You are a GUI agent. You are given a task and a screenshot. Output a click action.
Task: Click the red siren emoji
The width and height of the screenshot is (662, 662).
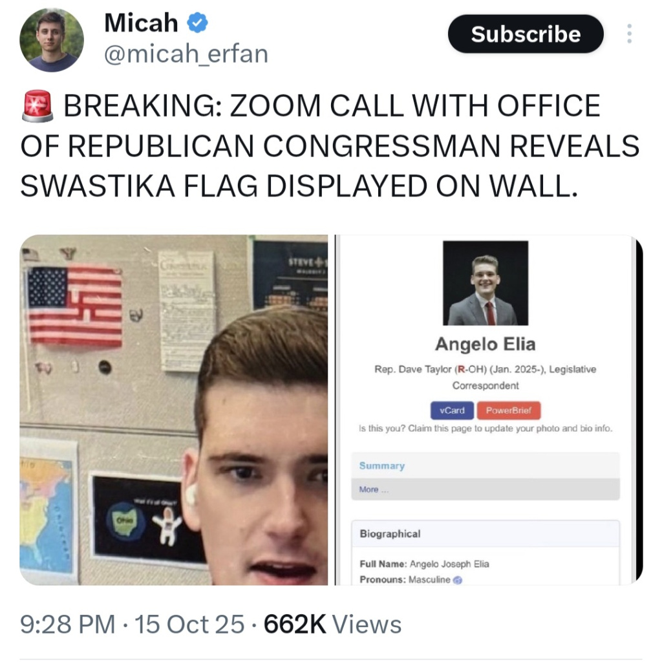37,105
